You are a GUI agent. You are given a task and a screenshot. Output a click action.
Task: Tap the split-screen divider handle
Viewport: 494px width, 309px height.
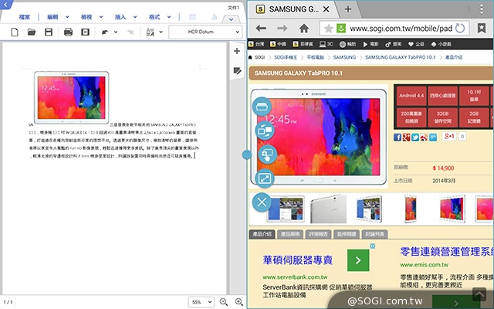pyautogui.click(x=247, y=154)
